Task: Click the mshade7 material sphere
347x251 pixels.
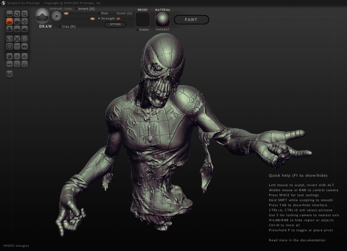Action: click(x=163, y=20)
